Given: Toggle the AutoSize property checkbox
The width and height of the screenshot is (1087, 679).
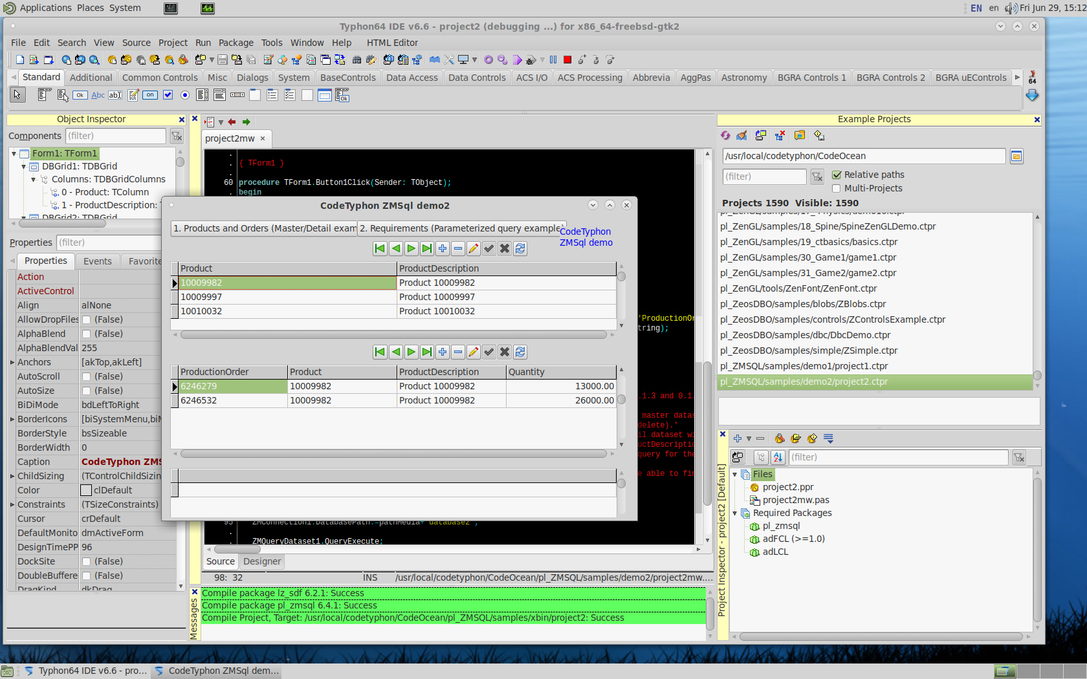Looking at the screenshot, I should [86, 391].
